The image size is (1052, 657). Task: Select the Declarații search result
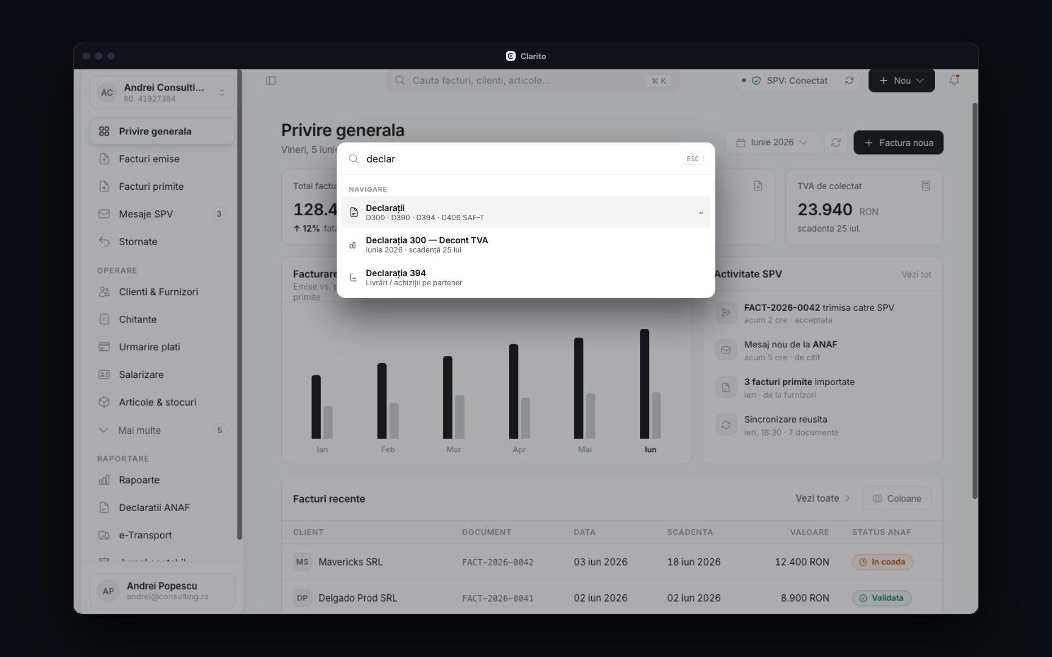(525, 212)
